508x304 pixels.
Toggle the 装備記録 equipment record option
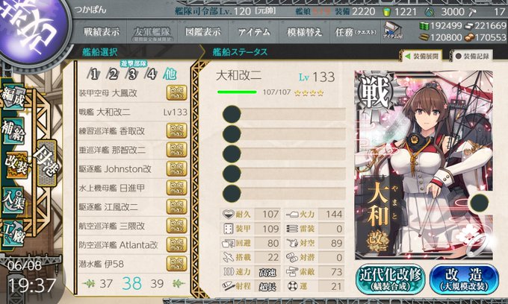472,56
